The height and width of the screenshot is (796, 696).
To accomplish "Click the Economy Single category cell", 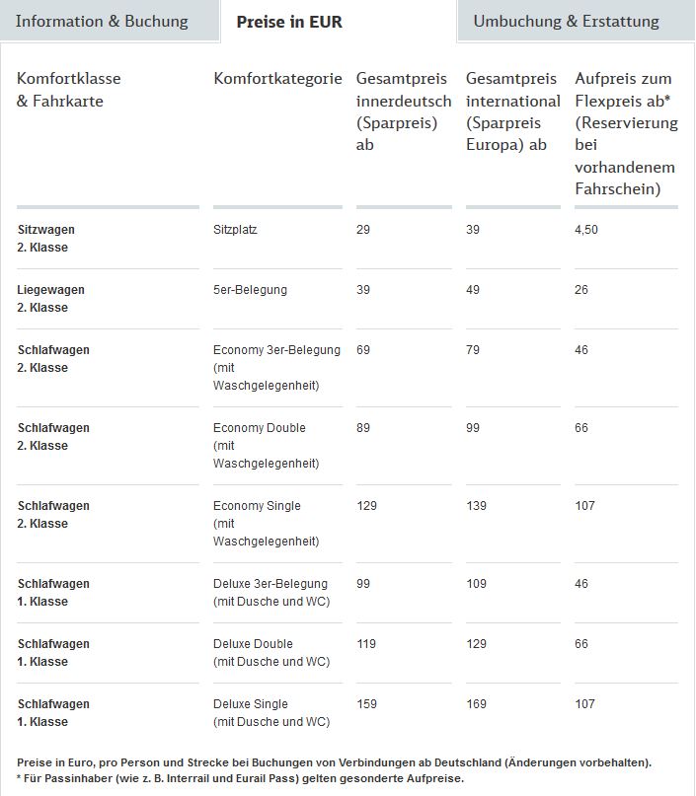I will pos(257,523).
